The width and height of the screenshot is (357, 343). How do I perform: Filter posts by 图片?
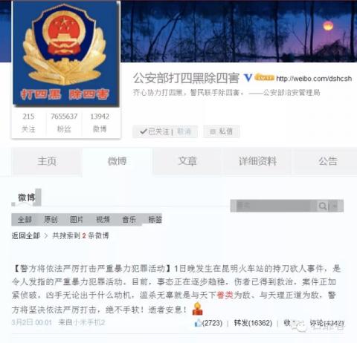pyautogui.click(x=77, y=219)
